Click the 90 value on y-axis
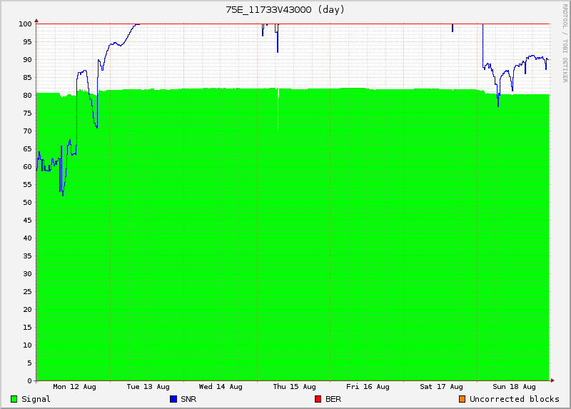The height and width of the screenshot is (409, 571). (x=27, y=60)
